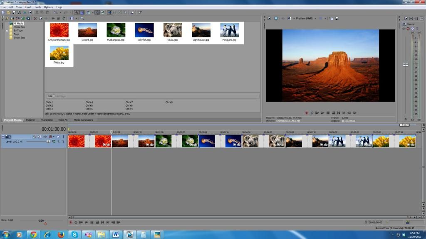Select Media Bins folder in tree

pos(19,27)
